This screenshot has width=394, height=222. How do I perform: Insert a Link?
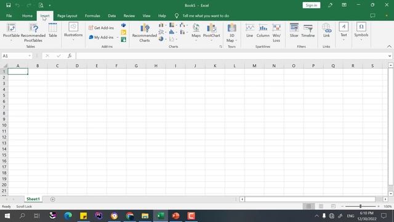[326, 30]
